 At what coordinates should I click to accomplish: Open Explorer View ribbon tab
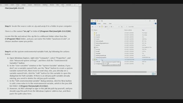110,23
